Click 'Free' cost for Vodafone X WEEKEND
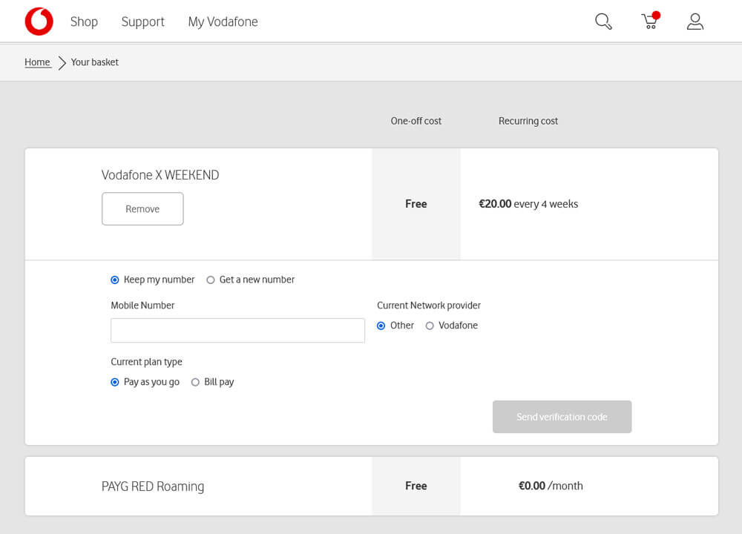742x534 pixels. pos(416,204)
